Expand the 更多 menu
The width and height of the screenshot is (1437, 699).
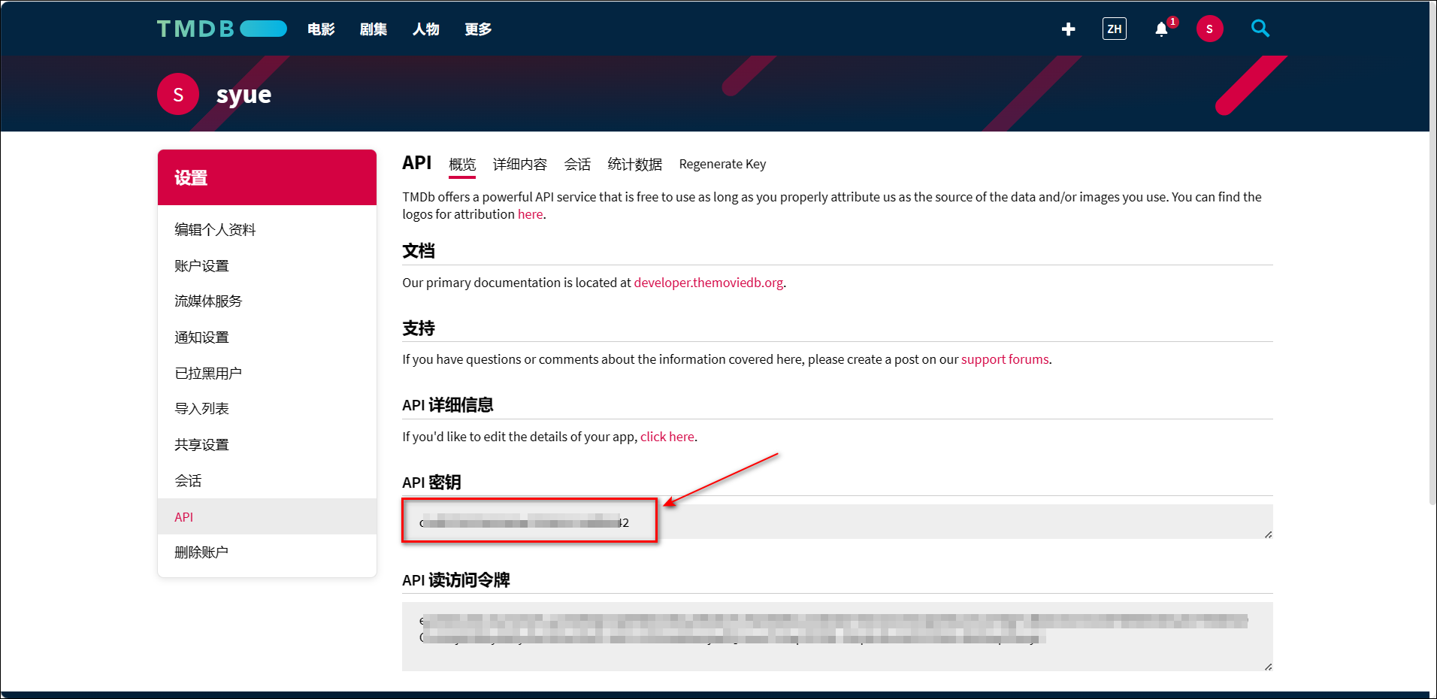click(478, 29)
